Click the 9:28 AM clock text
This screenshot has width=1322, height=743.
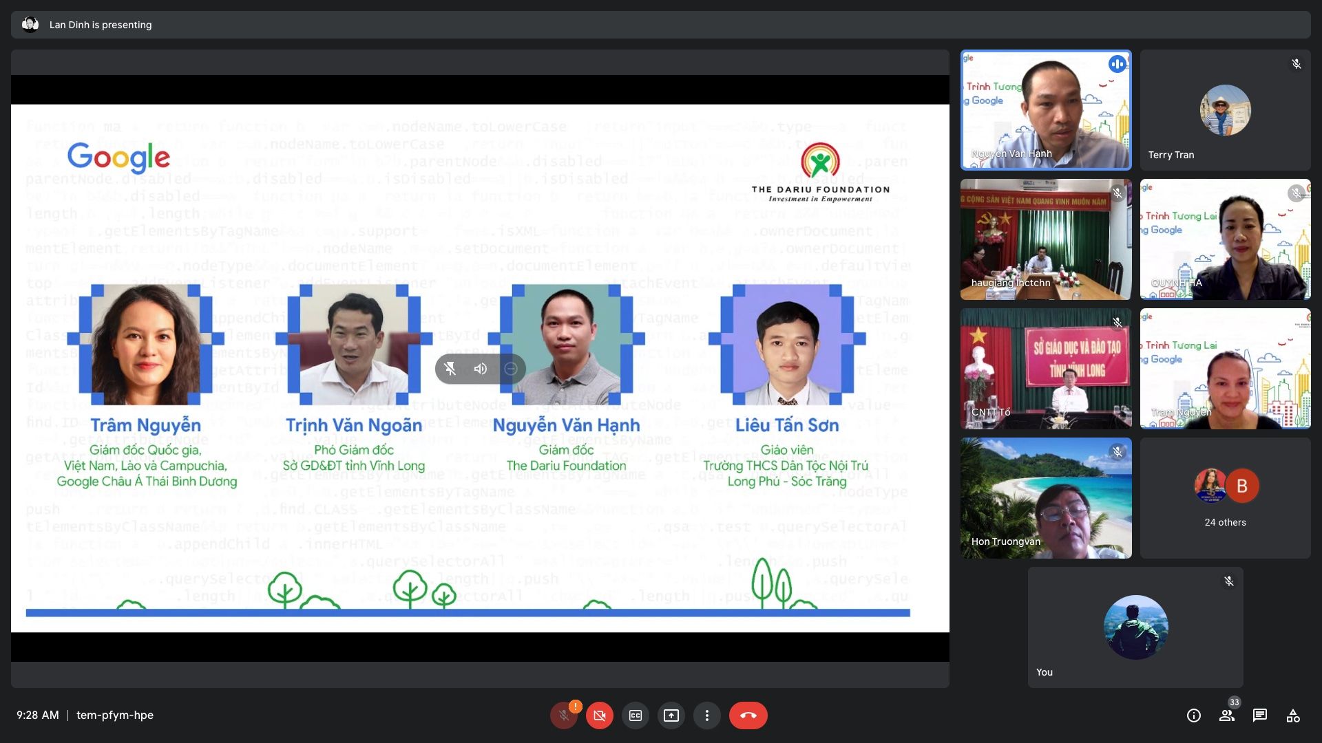point(38,715)
